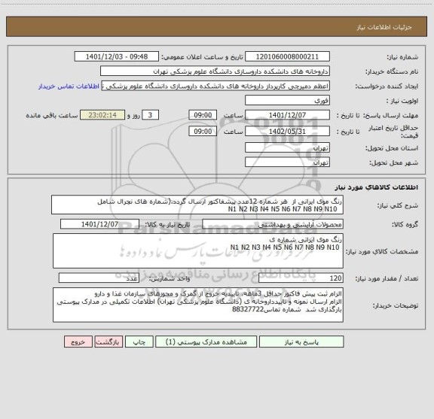Click the response deadline time 09:00 field
This screenshot has width=434, height=419.
coord(203,115)
